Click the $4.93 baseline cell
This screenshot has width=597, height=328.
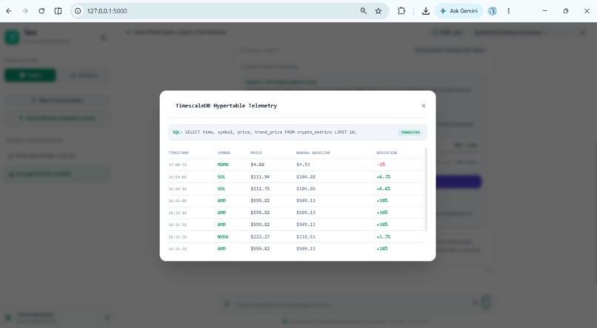pos(303,164)
